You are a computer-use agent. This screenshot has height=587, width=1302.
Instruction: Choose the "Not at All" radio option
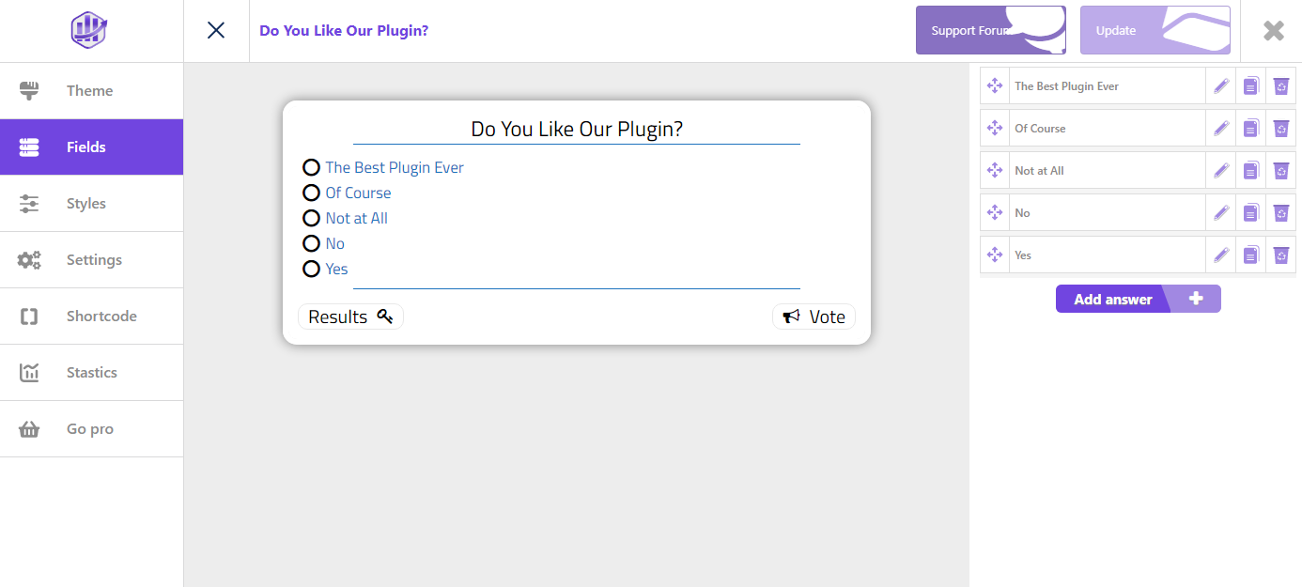tap(311, 219)
